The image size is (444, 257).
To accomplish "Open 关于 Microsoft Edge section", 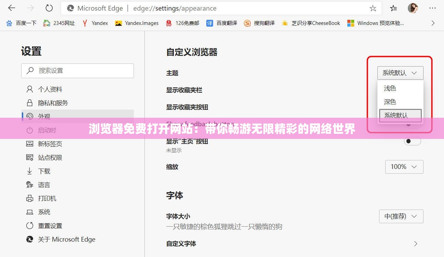I will (78, 240).
